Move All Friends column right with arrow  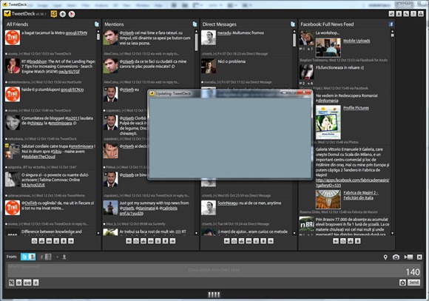click(71, 241)
